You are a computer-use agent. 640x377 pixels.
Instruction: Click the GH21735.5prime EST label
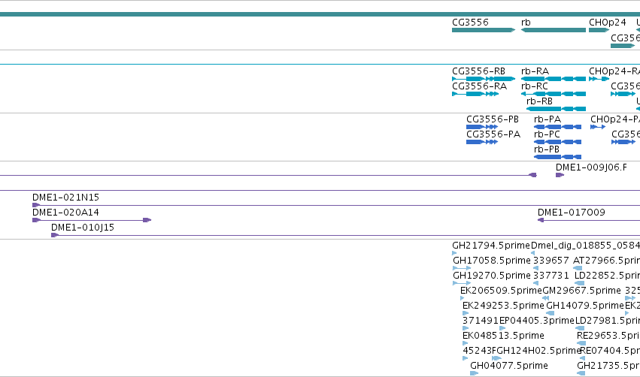click(x=608, y=366)
